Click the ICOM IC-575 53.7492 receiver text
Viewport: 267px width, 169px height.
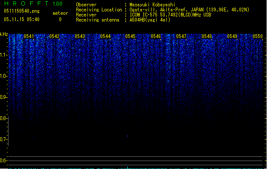pyautogui.click(x=171, y=15)
